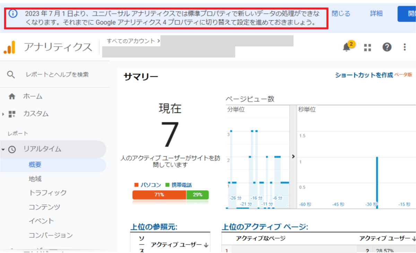Click the notifications bell icon
Viewport: 416px width, 253px height.
coord(347,47)
